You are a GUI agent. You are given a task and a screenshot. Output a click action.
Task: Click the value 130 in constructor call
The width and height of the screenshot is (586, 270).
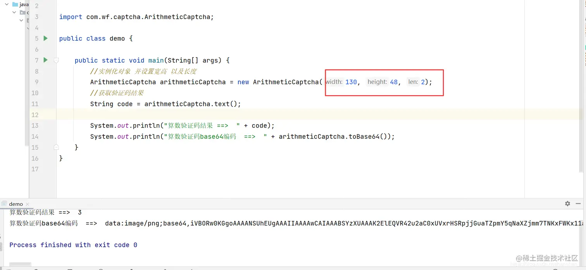pos(351,82)
